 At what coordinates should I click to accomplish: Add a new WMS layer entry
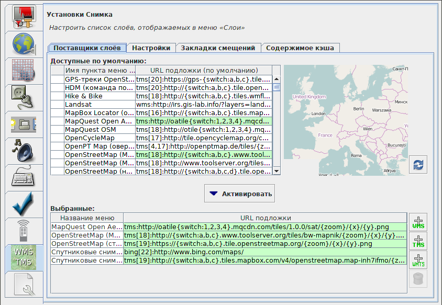418,222
